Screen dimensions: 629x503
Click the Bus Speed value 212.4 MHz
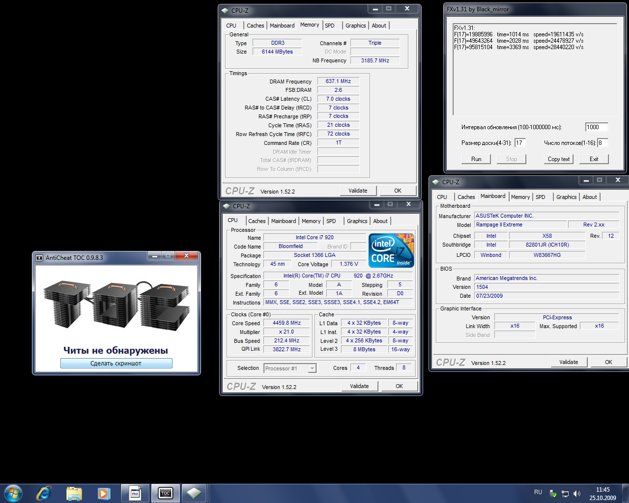pos(287,341)
